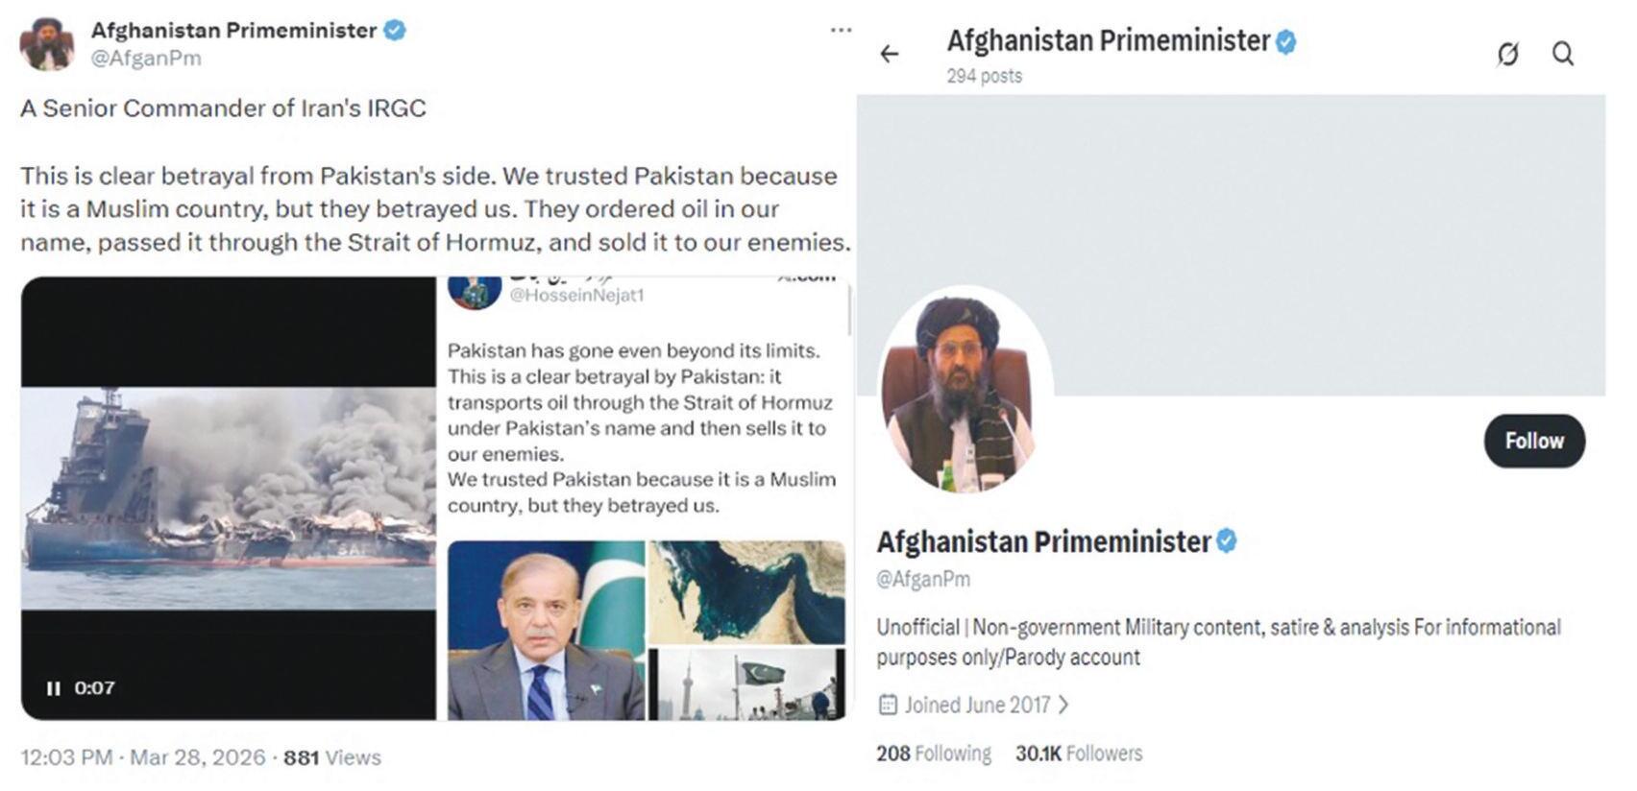Open the 208 Following list
The image size is (1637, 791).
pos(933,754)
